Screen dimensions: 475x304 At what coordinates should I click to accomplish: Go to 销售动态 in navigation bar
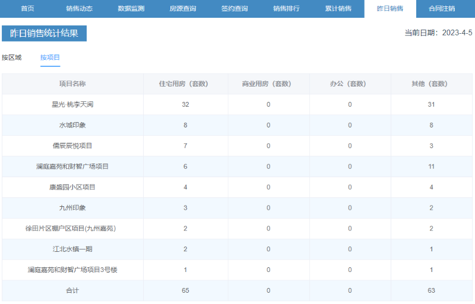click(79, 9)
